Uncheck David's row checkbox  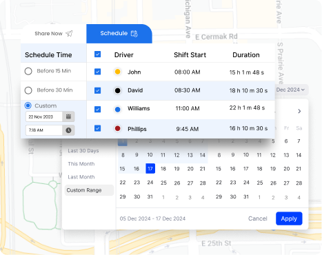coord(98,90)
